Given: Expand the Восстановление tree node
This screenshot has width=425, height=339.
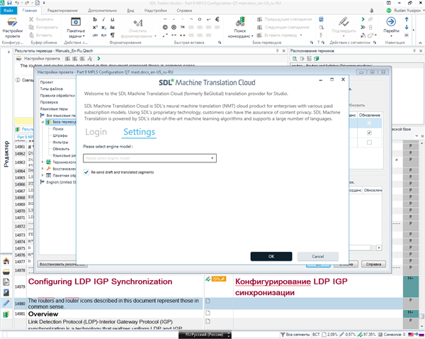Looking at the screenshot, I should coord(42,169).
